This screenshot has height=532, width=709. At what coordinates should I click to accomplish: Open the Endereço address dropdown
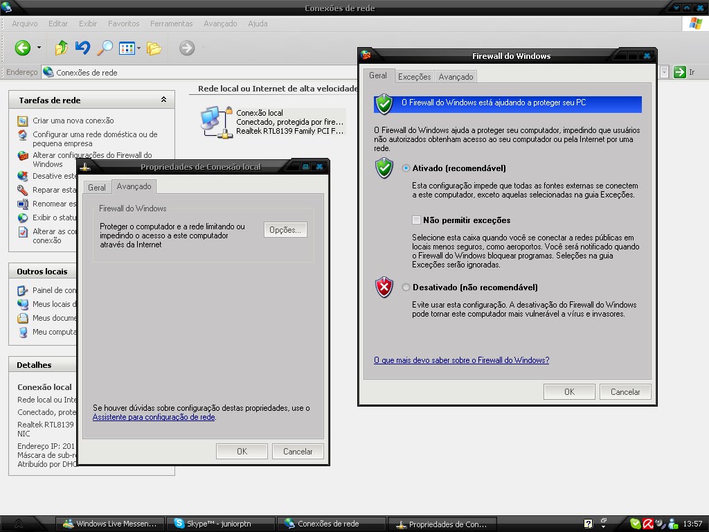pos(664,71)
